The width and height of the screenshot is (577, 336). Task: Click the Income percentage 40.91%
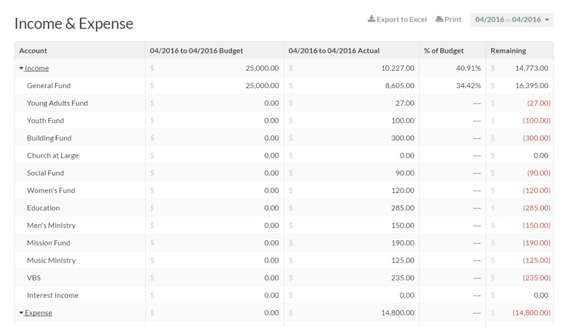coord(468,68)
